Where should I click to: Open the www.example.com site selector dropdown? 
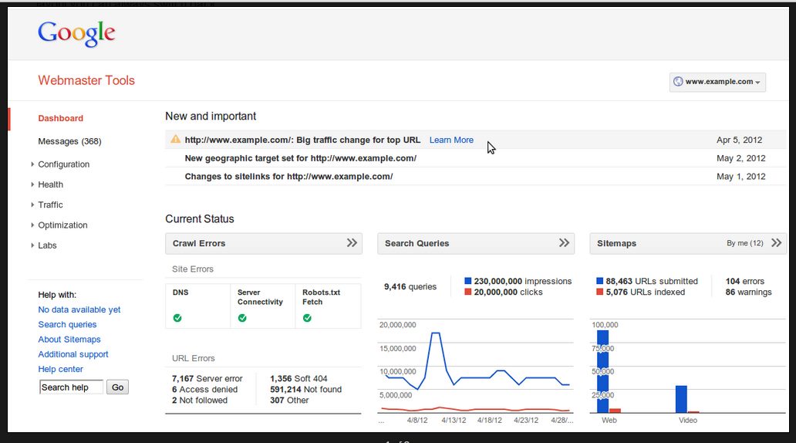point(717,82)
